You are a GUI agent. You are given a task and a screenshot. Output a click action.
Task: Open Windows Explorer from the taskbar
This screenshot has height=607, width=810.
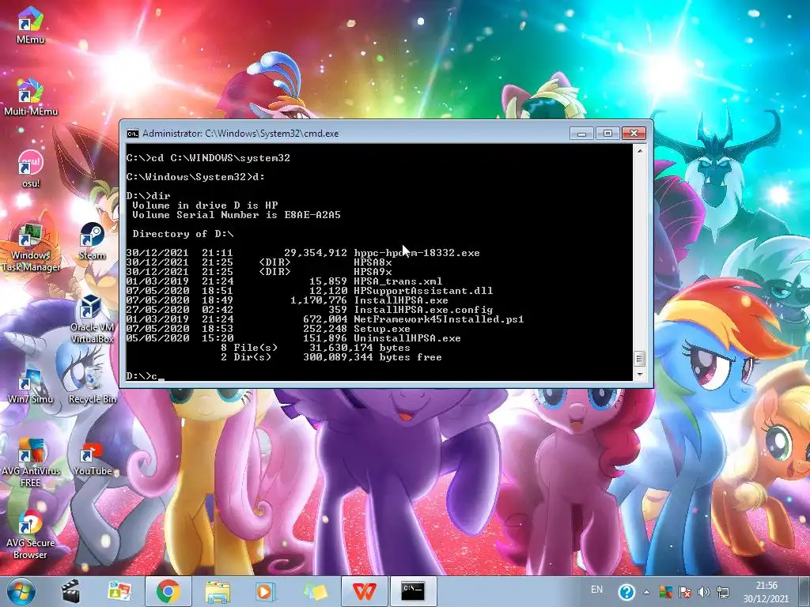click(x=218, y=591)
